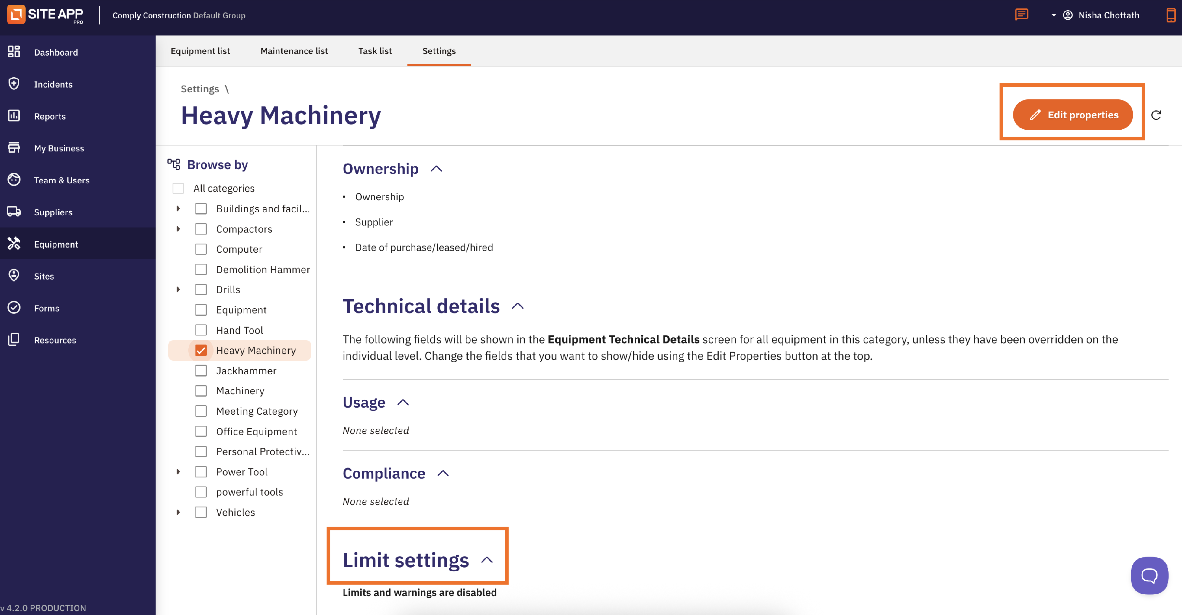1182x615 pixels.
Task: Open Dashboard from the sidebar menu
Action: [x=78, y=52]
